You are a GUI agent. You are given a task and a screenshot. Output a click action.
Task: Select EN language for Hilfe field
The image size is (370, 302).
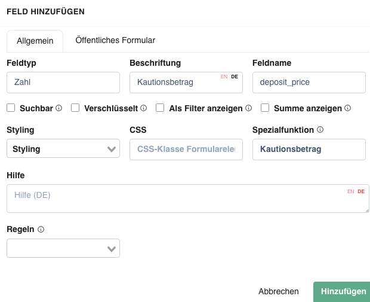pyautogui.click(x=351, y=191)
